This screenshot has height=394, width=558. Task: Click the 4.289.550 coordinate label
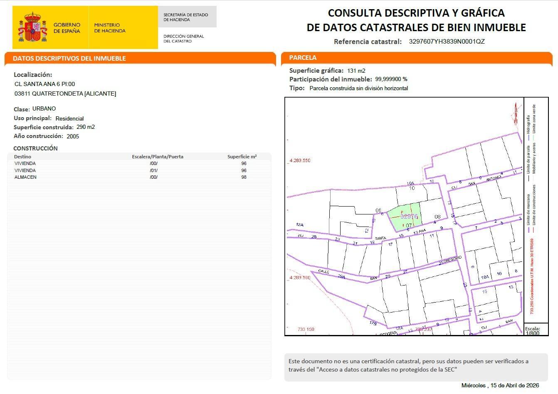299,160
